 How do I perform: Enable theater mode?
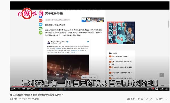(x=161, y=89)
